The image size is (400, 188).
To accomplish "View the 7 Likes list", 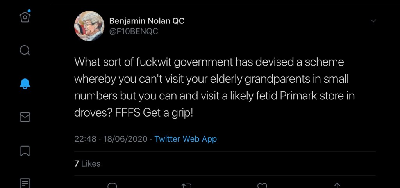I will tap(87, 163).
